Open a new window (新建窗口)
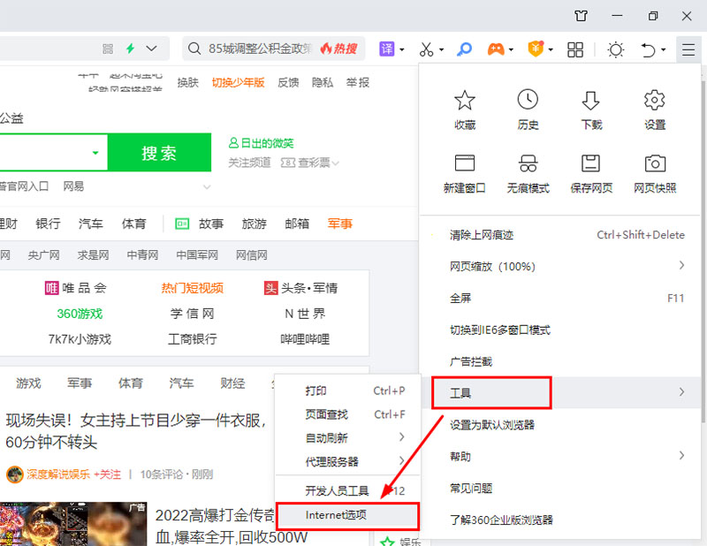 click(465, 171)
